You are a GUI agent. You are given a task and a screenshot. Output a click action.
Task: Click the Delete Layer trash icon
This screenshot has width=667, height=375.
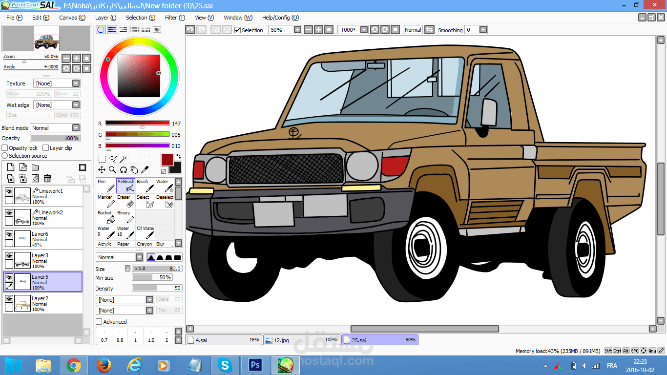coord(47,179)
